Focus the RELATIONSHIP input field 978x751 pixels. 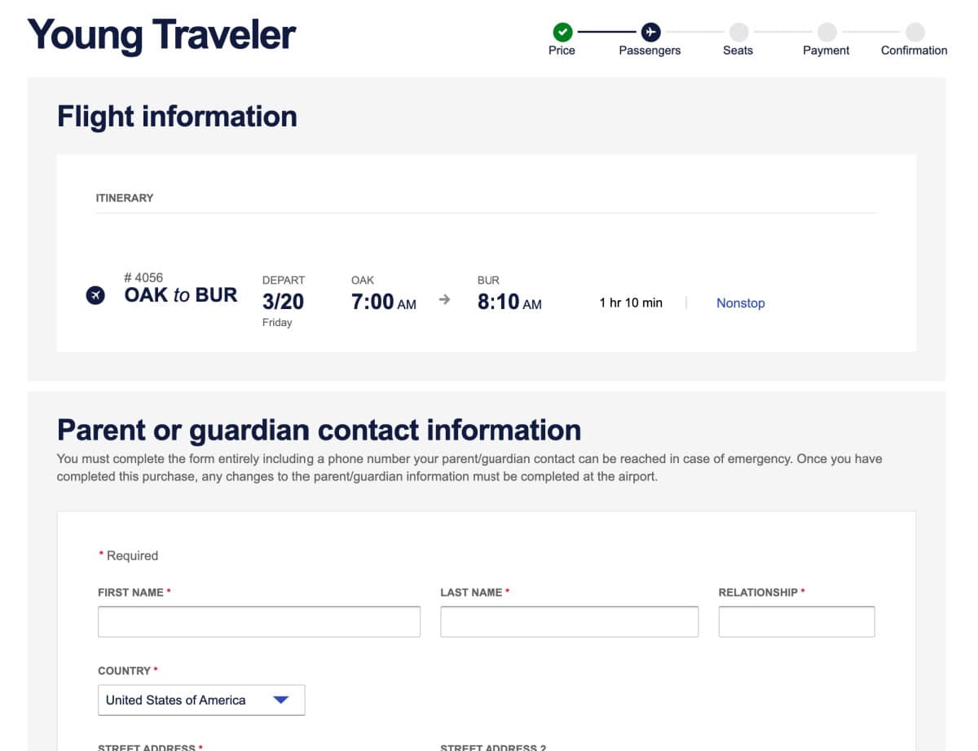click(x=796, y=621)
